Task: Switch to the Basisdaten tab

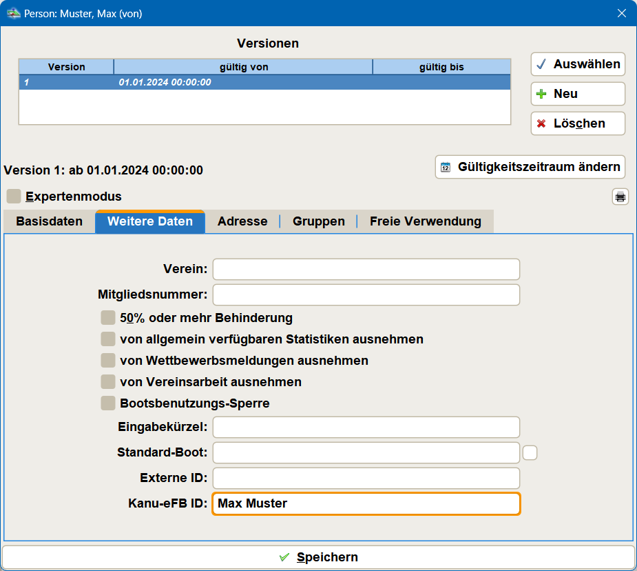Action: [49, 222]
